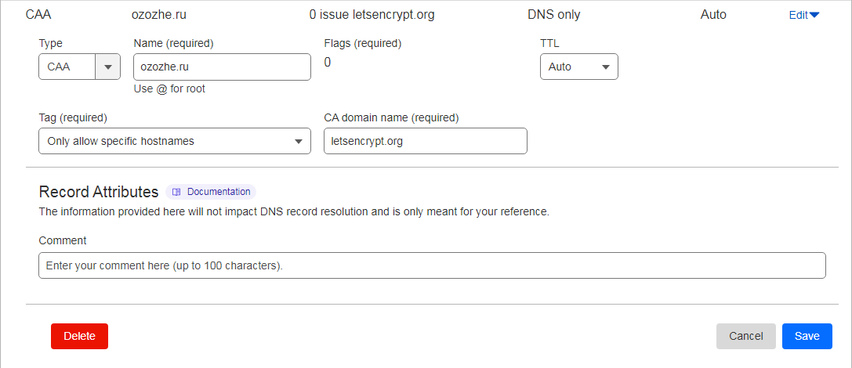
Task: Click the Auto TTL value in the record row
Action: pos(713,15)
